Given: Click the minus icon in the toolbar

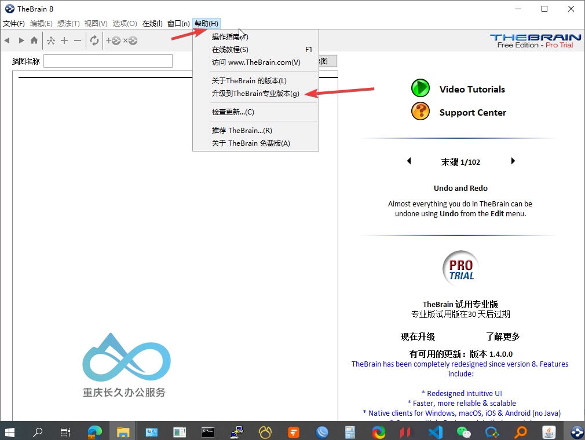Looking at the screenshot, I should [78, 40].
